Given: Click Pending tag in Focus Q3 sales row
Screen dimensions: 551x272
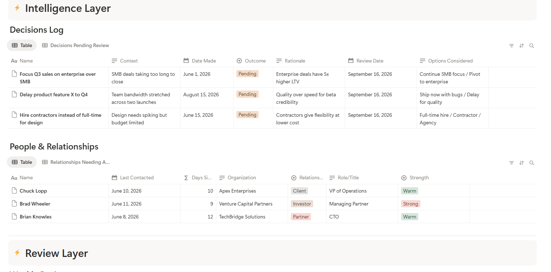Looking at the screenshot, I should pos(248,74).
